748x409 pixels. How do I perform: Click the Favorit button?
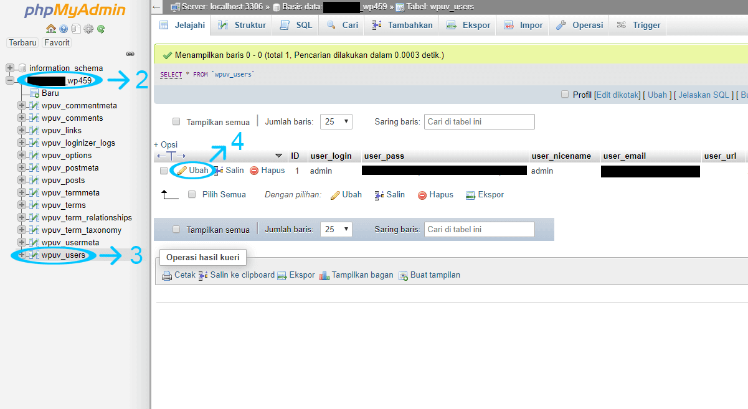(57, 43)
